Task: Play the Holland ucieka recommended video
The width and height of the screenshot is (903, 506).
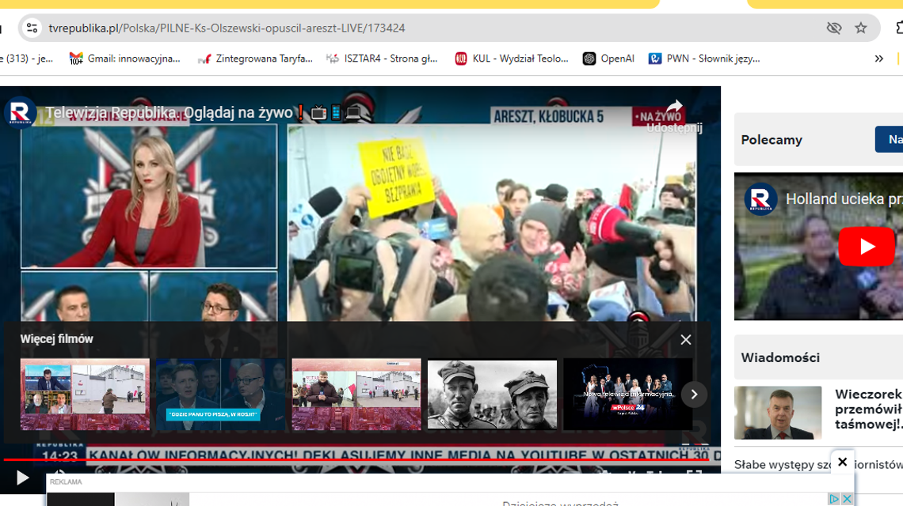Action: [866, 247]
